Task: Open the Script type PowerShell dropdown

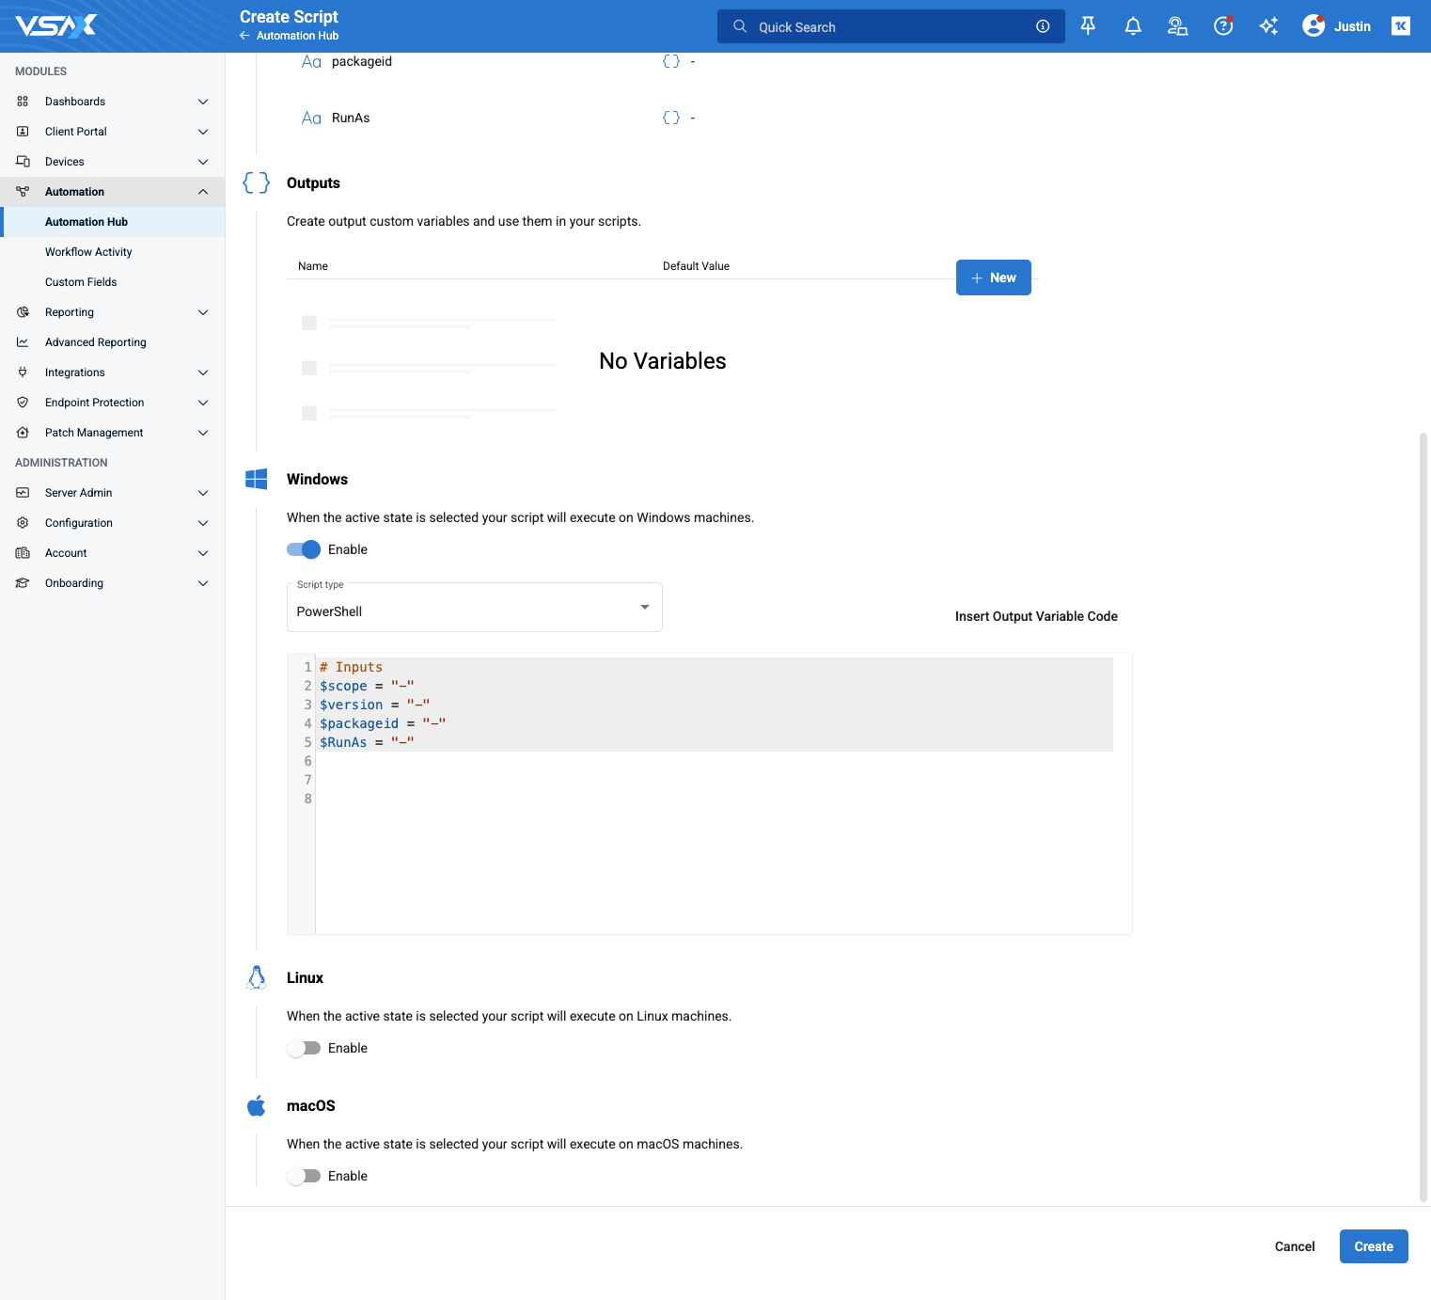Action: click(475, 608)
